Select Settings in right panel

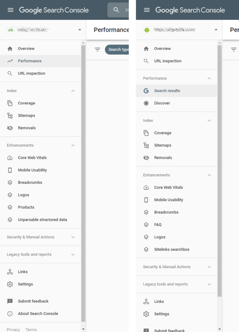coord(176,314)
